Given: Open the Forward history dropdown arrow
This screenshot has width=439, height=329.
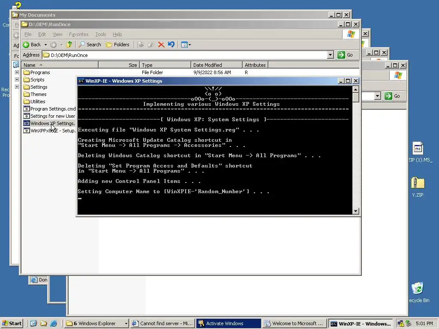Looking at the screenshot, I should tap(61, 45).
